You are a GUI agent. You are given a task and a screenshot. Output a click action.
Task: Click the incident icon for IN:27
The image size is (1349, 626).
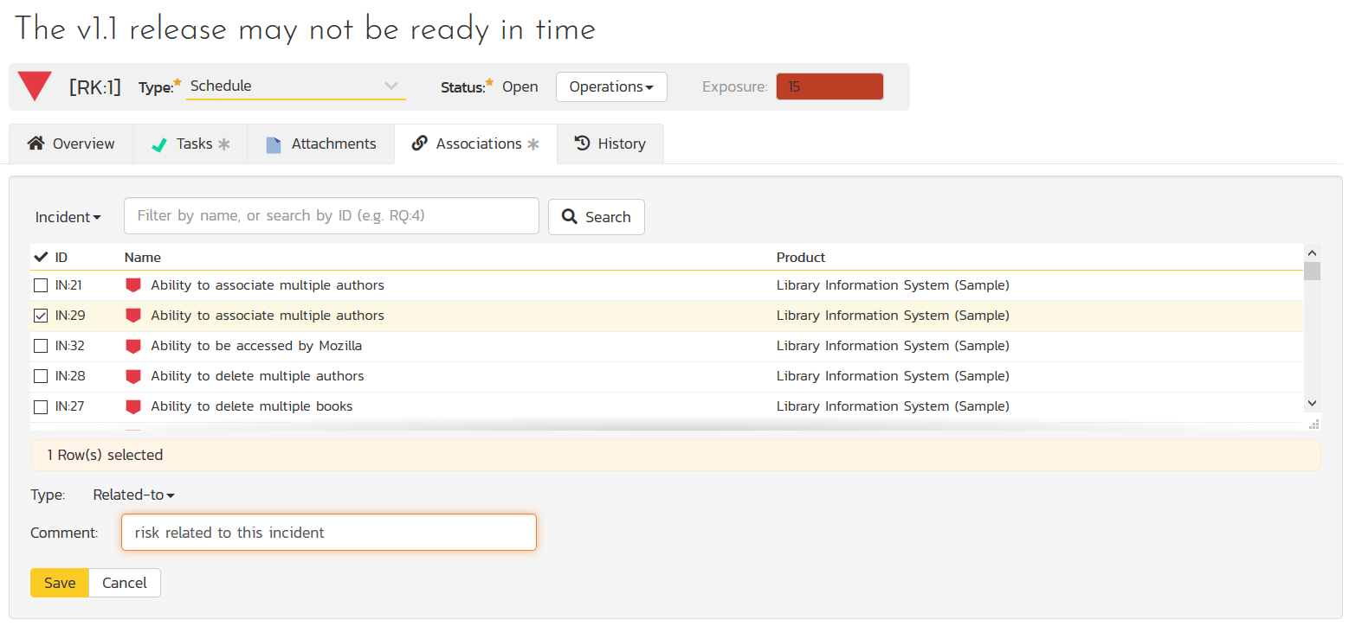tap(132, 406)
